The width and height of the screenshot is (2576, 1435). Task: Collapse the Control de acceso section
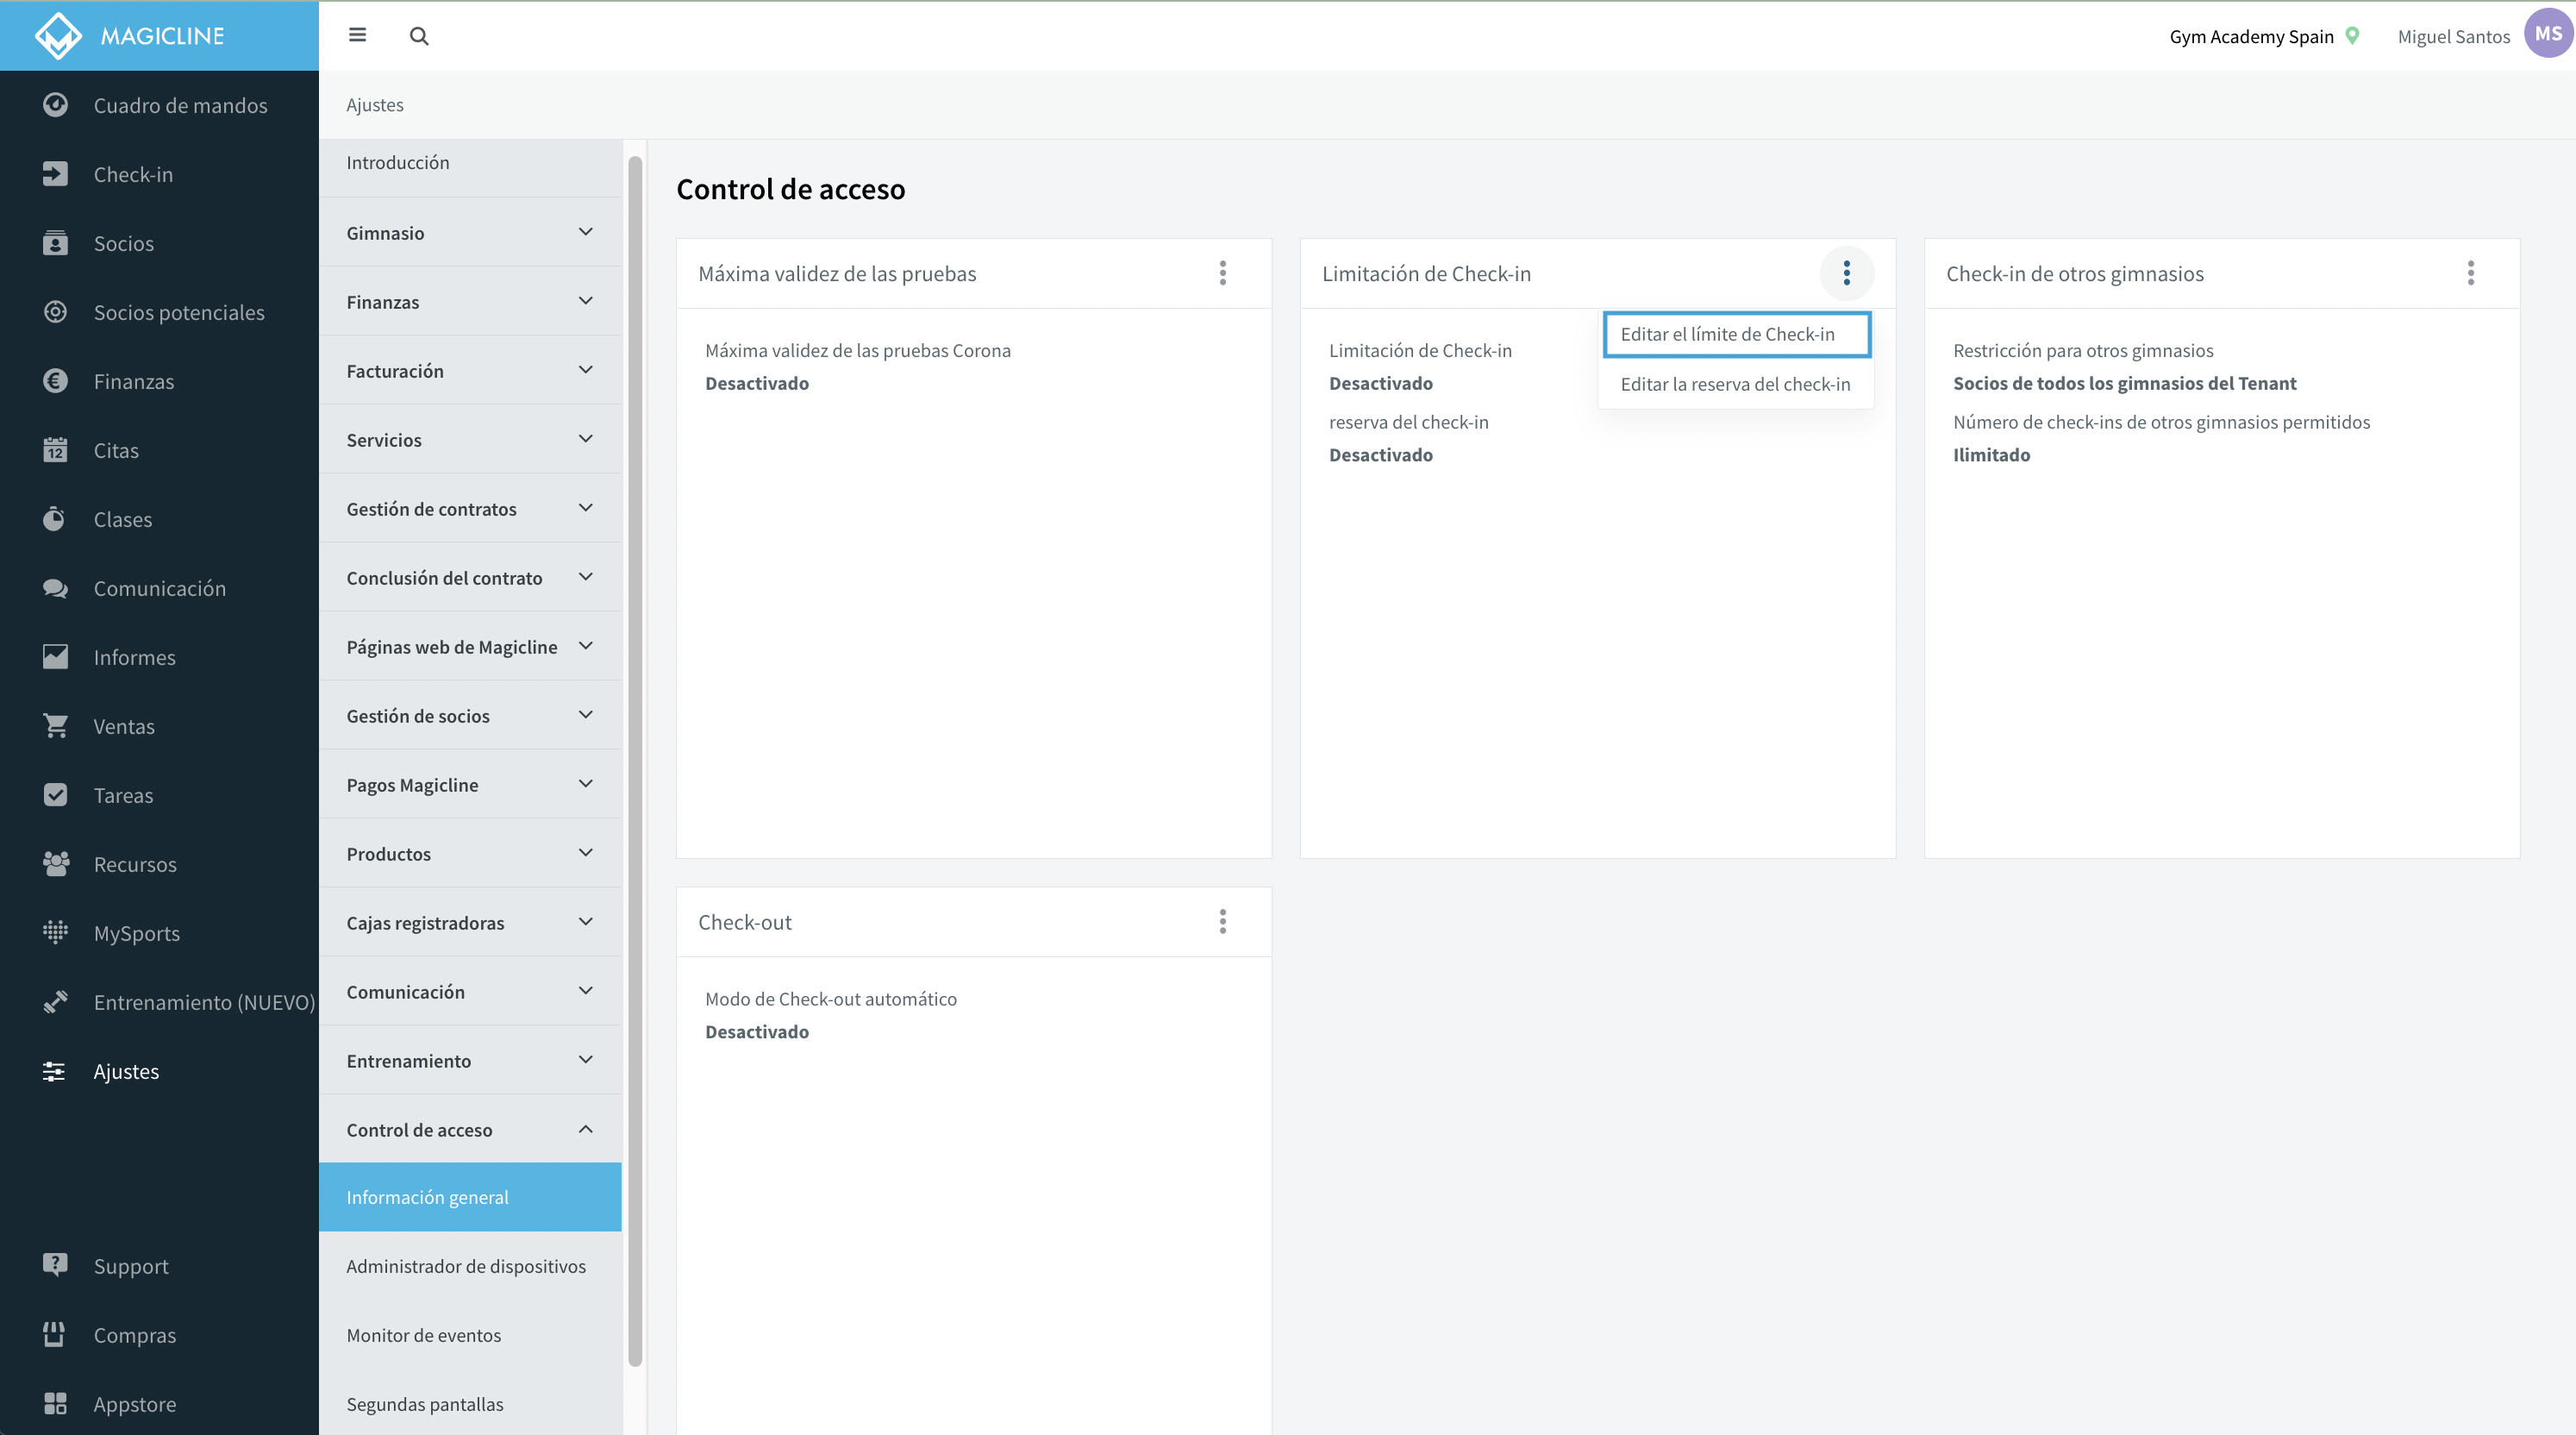click(x=470, y=1129)
